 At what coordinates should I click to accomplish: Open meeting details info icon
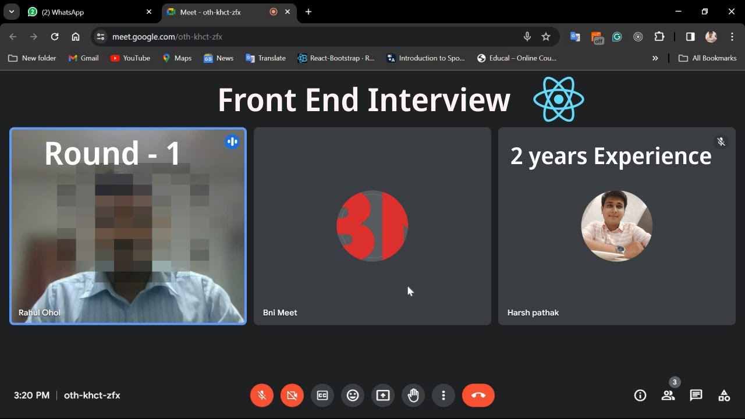640,396
